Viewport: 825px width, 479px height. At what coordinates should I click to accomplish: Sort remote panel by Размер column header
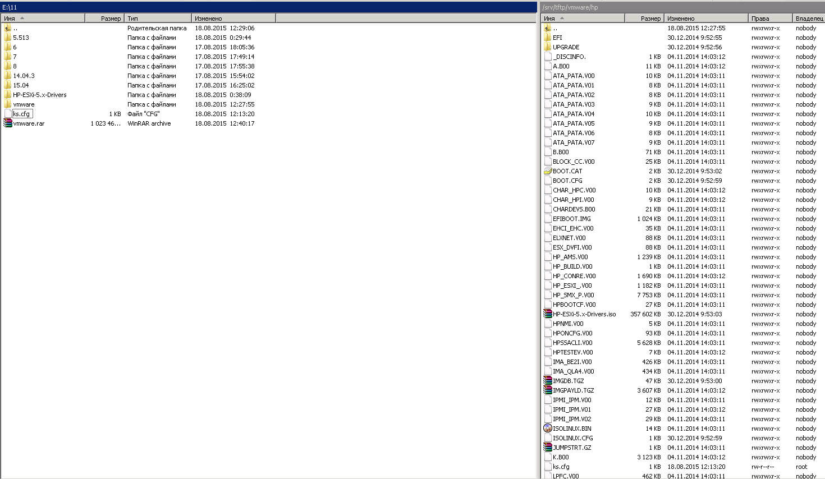click(644, 19)
